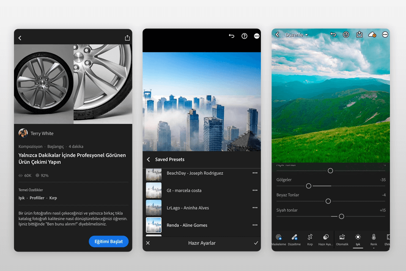Expand the Düzenle mode dropdown

296,34
